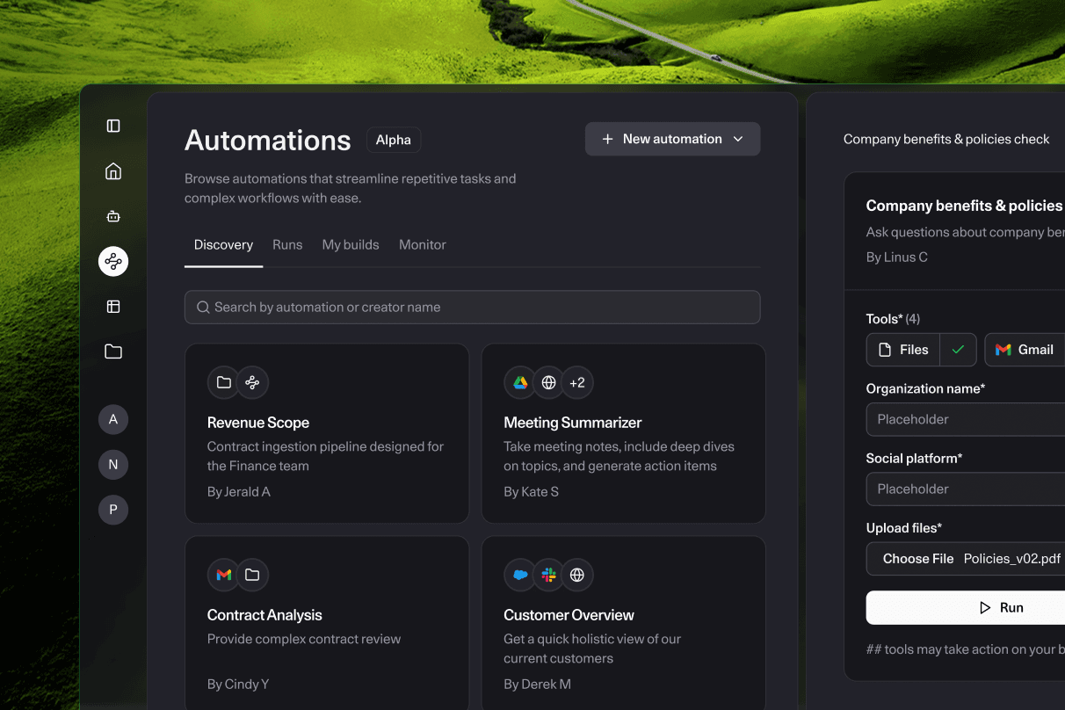1065x710 pixels.
Task: Select user avatar N in sidebar
Action: point(113,465)
